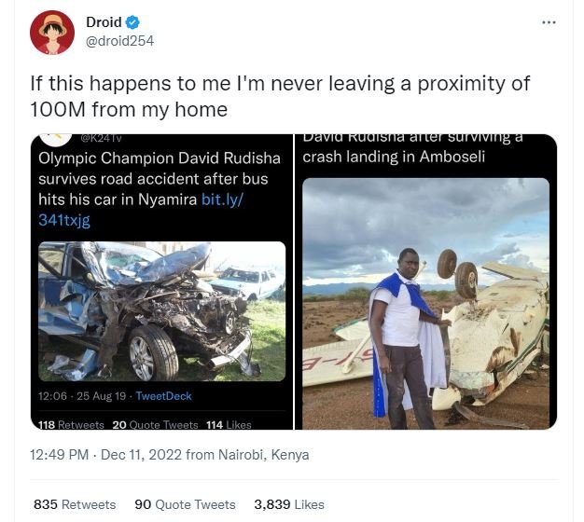Open the crashed plane photo in Amboseli
Screen dimensions: 584x522
[425, 303]
